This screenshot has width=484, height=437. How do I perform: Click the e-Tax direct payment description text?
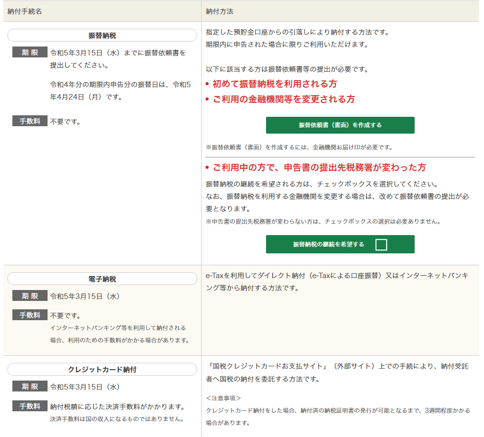(336, 281)
